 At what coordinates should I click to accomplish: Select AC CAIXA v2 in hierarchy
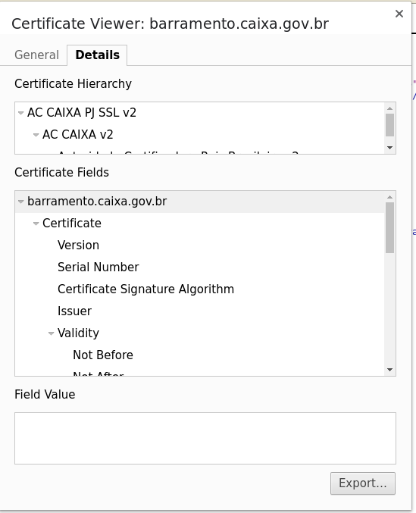(78, 134)
